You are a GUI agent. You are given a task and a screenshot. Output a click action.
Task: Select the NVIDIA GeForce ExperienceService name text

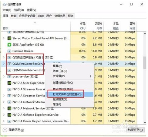point(35,115)
